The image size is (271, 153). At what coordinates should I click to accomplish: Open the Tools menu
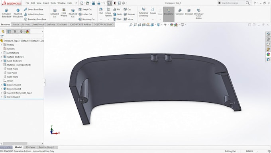tap(53, 3)
